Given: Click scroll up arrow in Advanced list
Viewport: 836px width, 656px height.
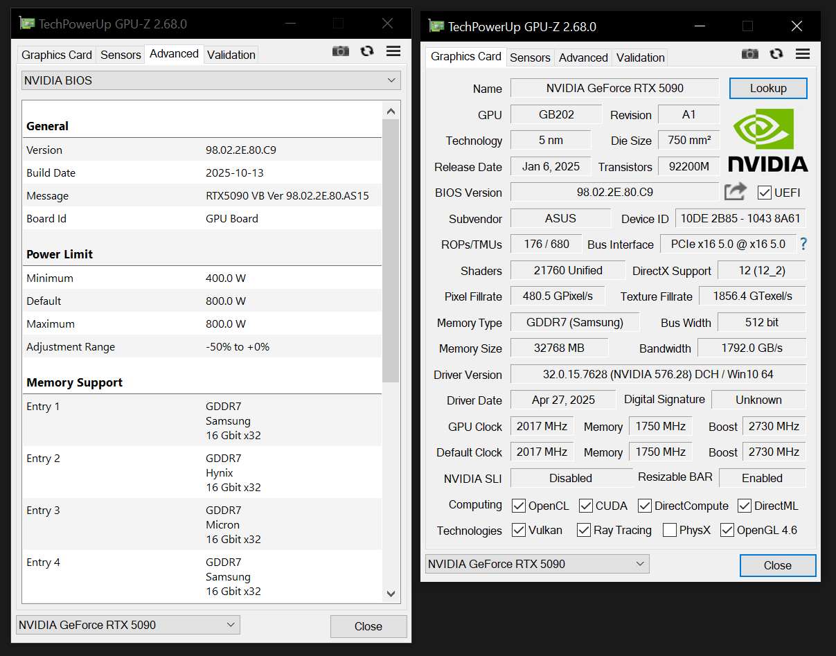Looking at the screenshot, I should click(x=391, y=111).
